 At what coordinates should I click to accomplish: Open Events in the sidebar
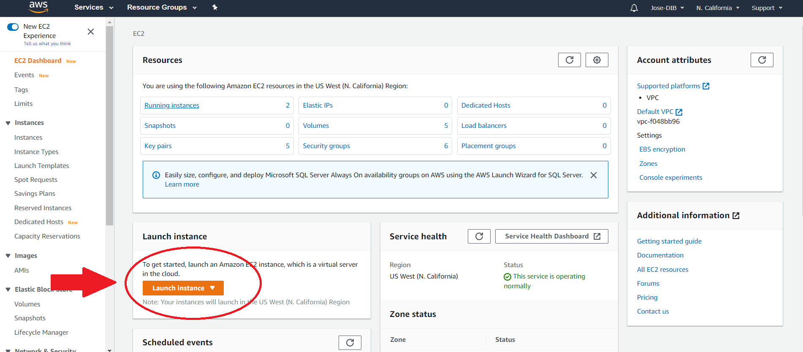tap(24, 75)
